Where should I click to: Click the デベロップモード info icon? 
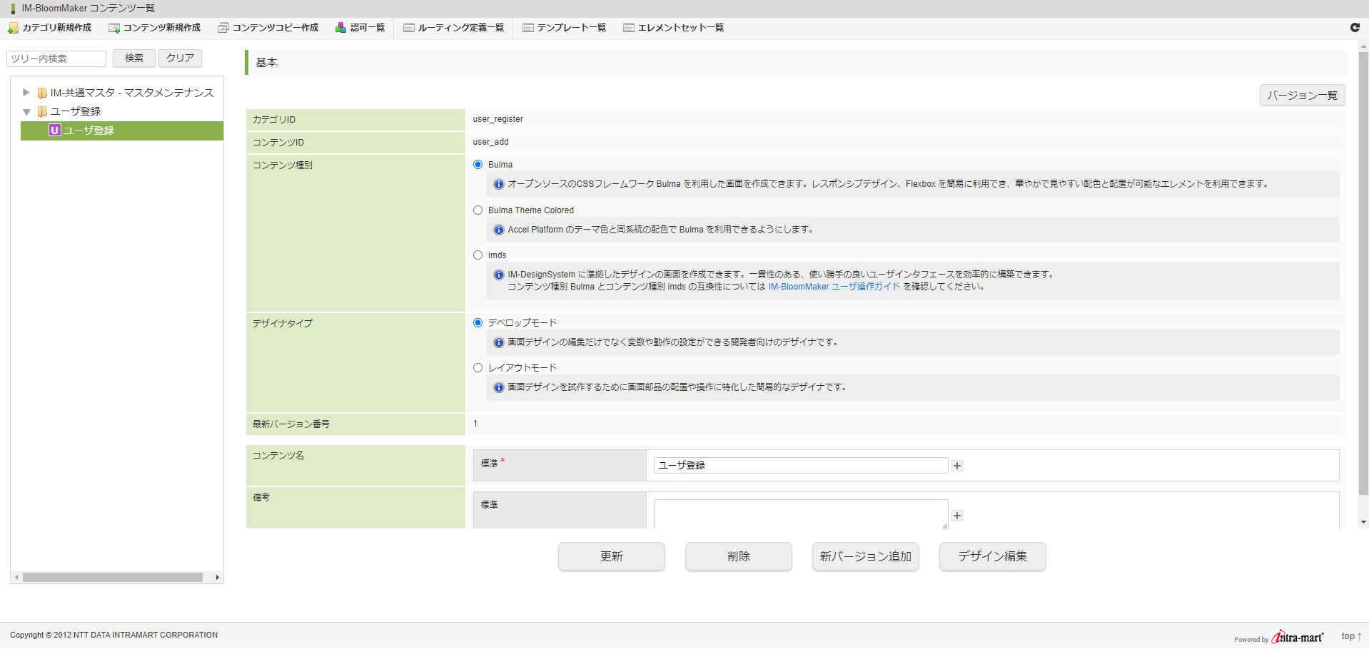click(x=499, y=342)
